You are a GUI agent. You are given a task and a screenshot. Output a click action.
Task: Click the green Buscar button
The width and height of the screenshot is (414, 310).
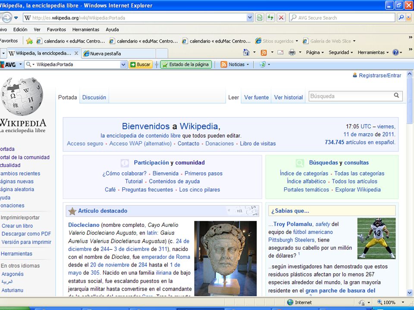tap(141, 64)
